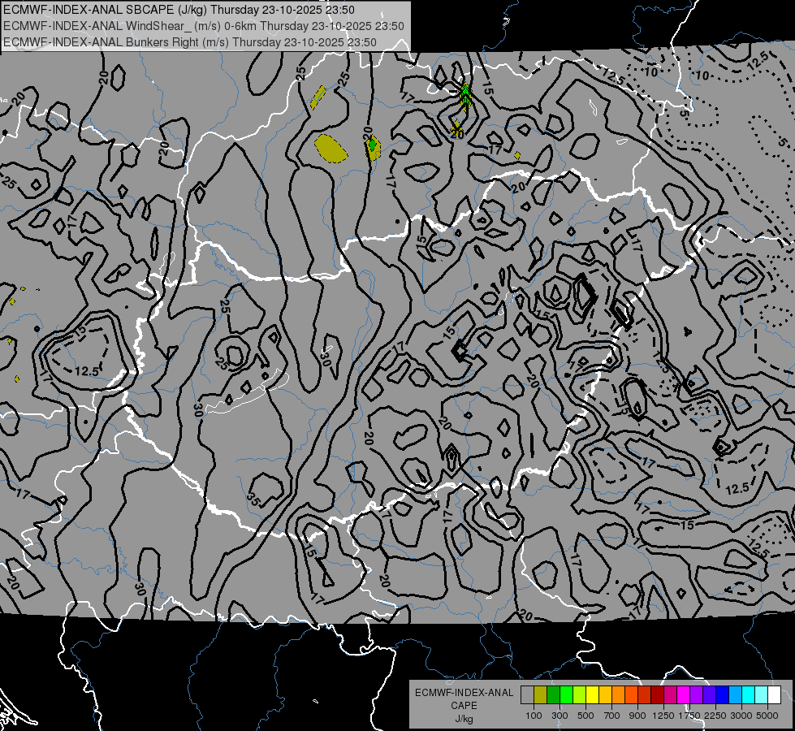The image size is (795, 731).
Task: Select the bright green legend swatch
Action: pos(566,695)
